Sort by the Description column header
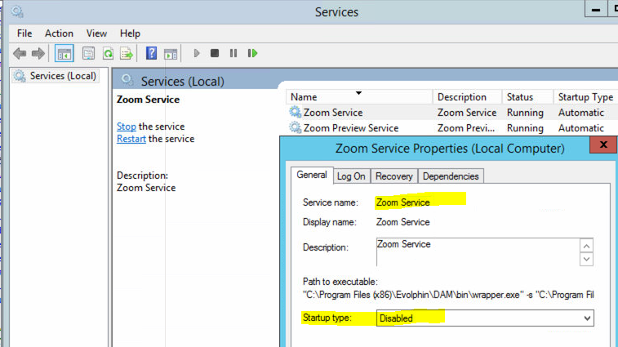618x347 pixels. (x=468, y=97)
